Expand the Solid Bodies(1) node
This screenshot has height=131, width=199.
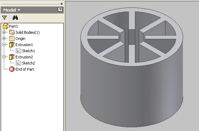(x=4, y=32)
